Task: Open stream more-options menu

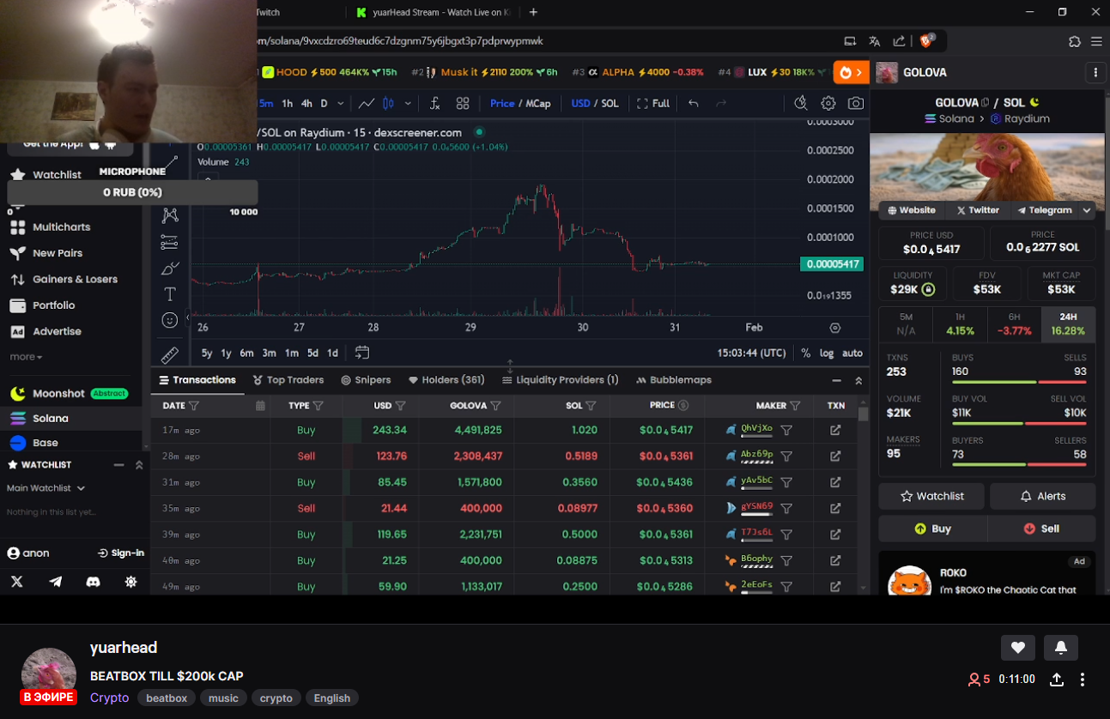Action: (x=1083, y=680)
